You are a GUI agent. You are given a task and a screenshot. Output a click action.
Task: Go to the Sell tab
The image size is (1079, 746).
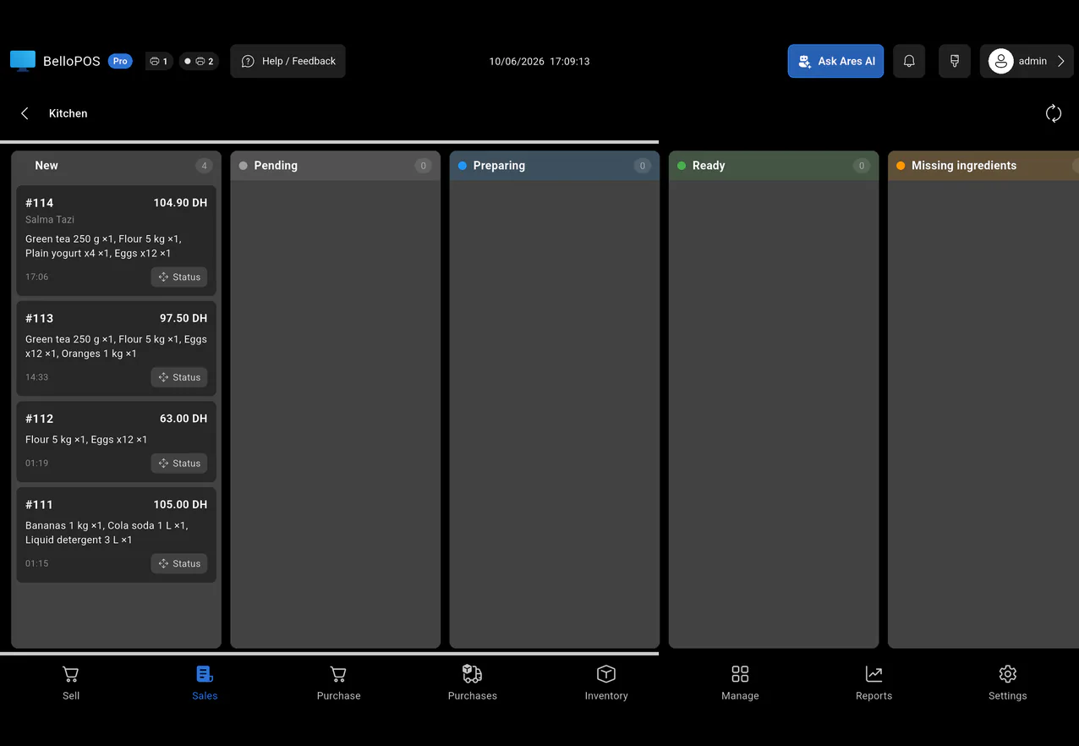(71, 683)
